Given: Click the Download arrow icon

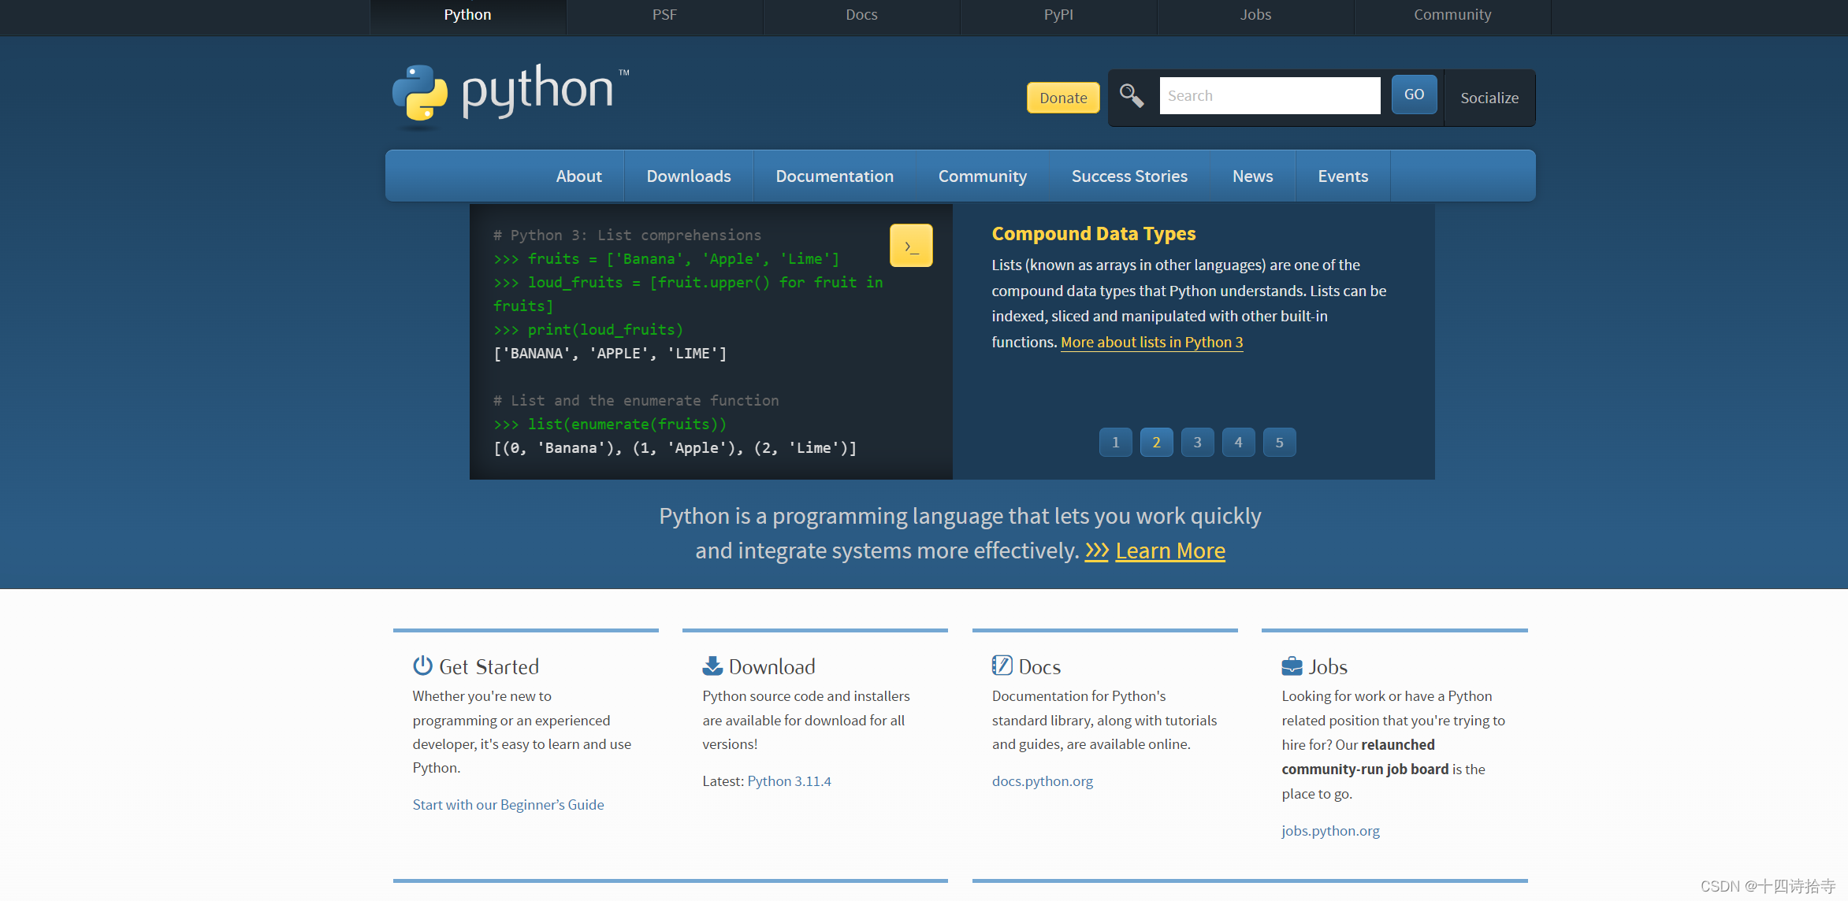Looking at the screenshot, I should (712, 666).
